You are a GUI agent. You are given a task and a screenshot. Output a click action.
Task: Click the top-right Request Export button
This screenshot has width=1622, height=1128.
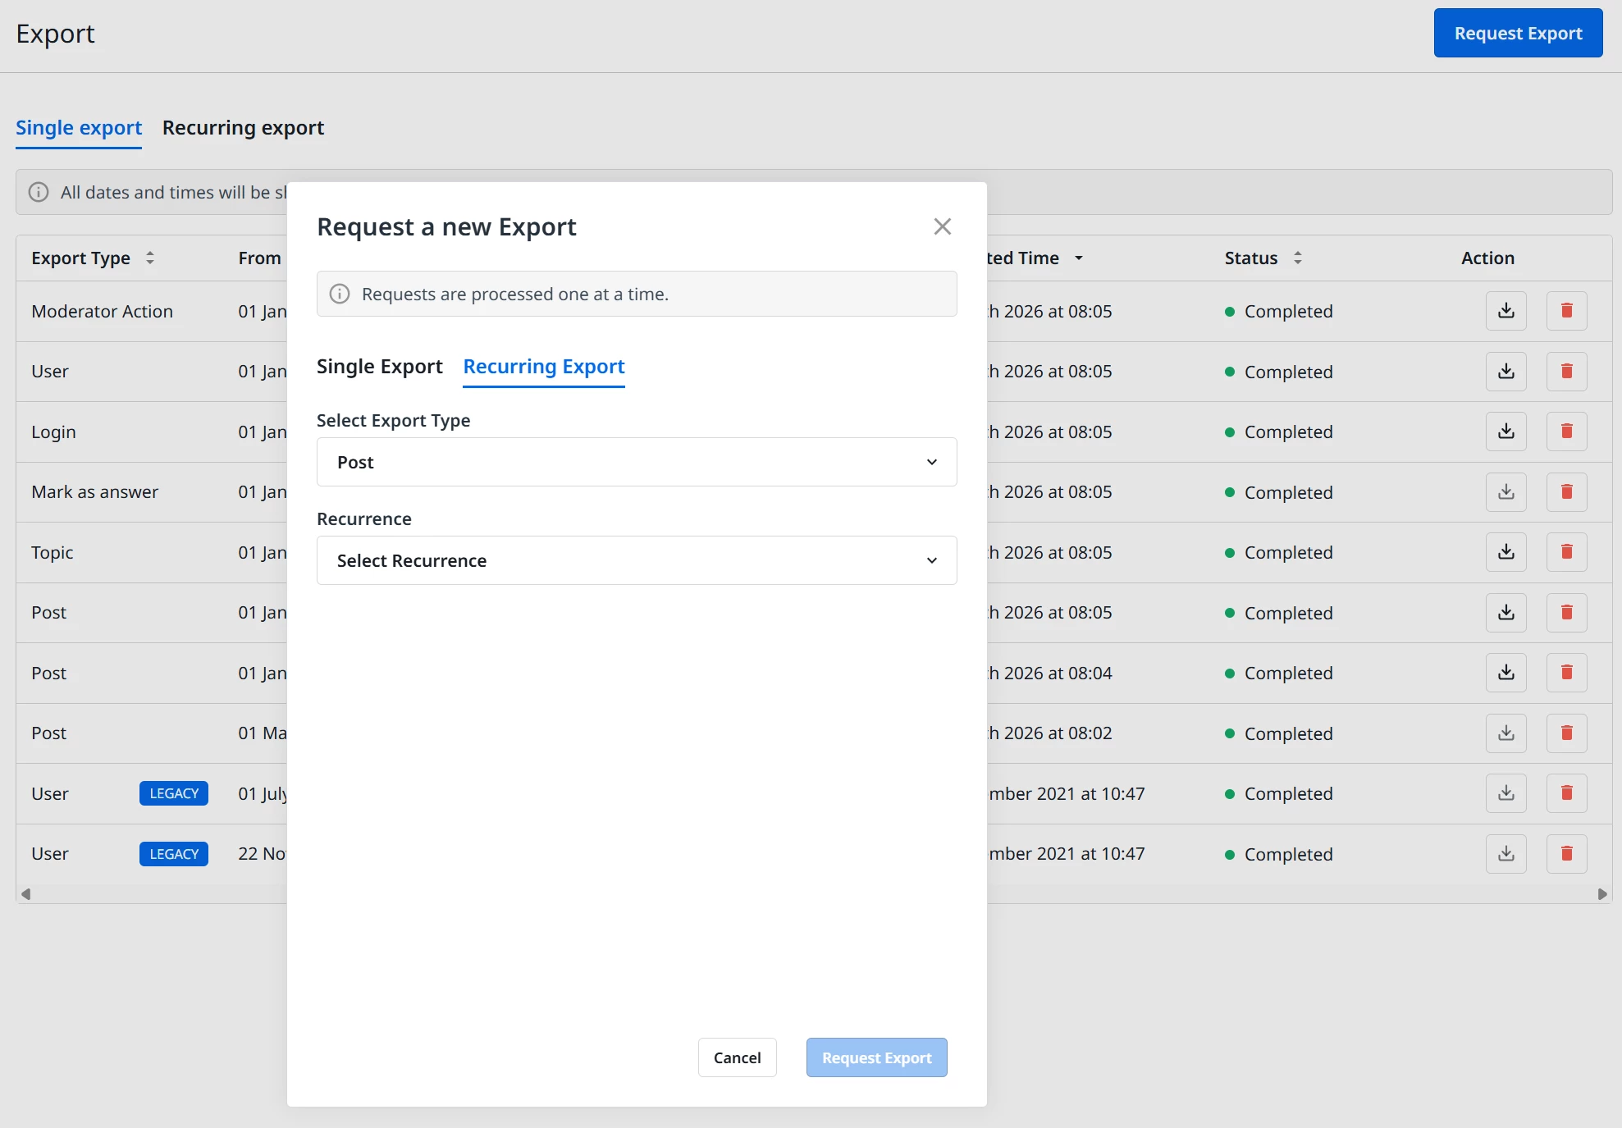[1517, 34]
